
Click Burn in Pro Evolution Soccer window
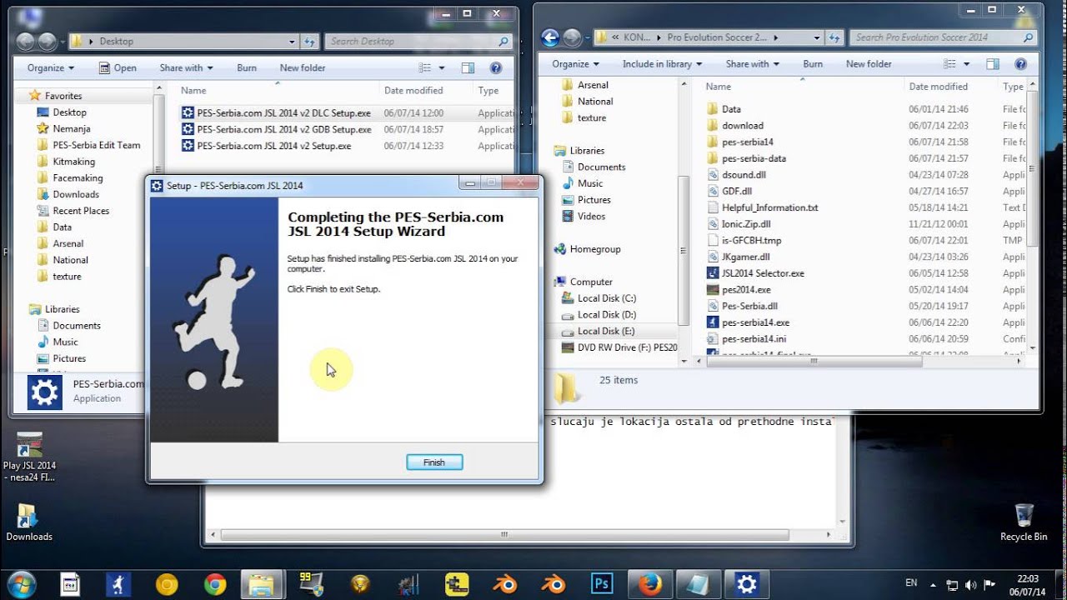[813, 63]
